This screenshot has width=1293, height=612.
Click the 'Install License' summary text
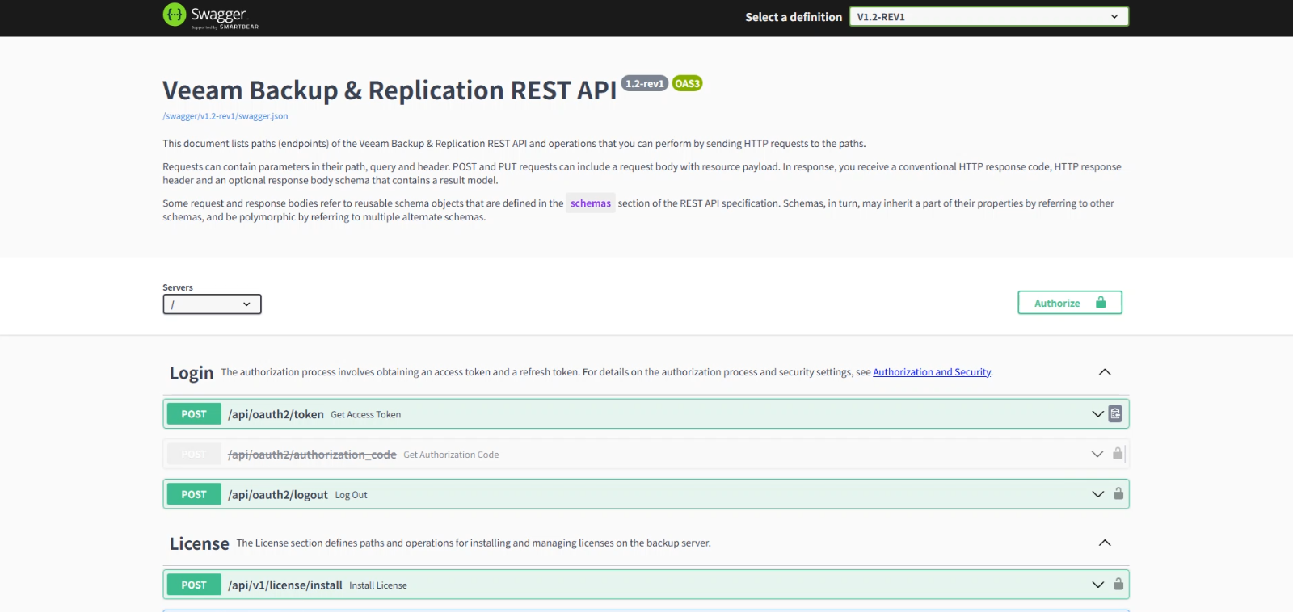378,586
